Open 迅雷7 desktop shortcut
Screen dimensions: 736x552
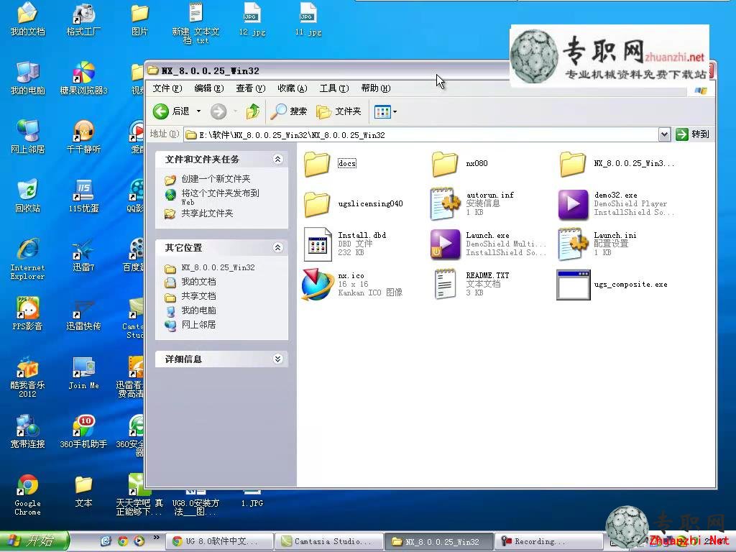(83, 255)
